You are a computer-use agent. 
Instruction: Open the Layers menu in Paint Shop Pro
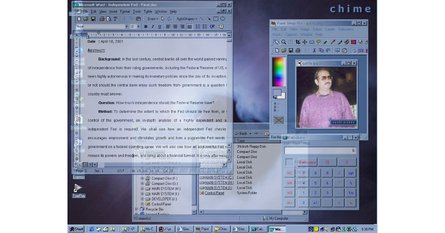(330, 29)
